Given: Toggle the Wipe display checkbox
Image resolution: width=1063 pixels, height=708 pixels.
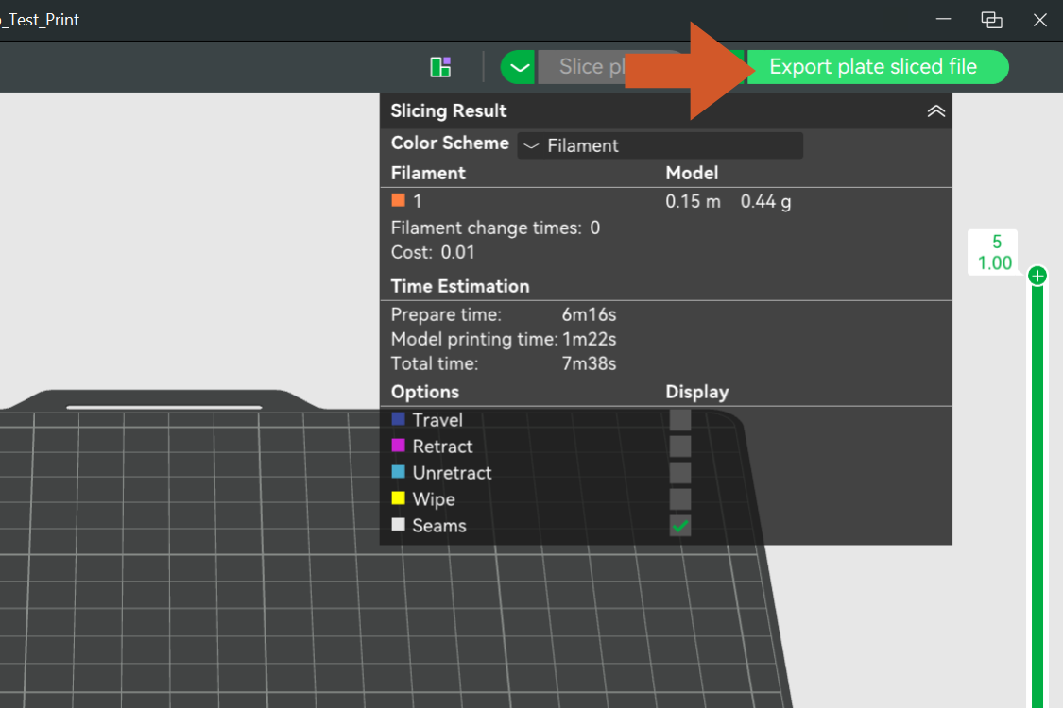Looking at the screenshot, I should [x=680, y=499].
